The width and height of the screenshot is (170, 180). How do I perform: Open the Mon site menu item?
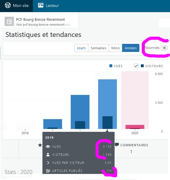[x=16, y=6]
